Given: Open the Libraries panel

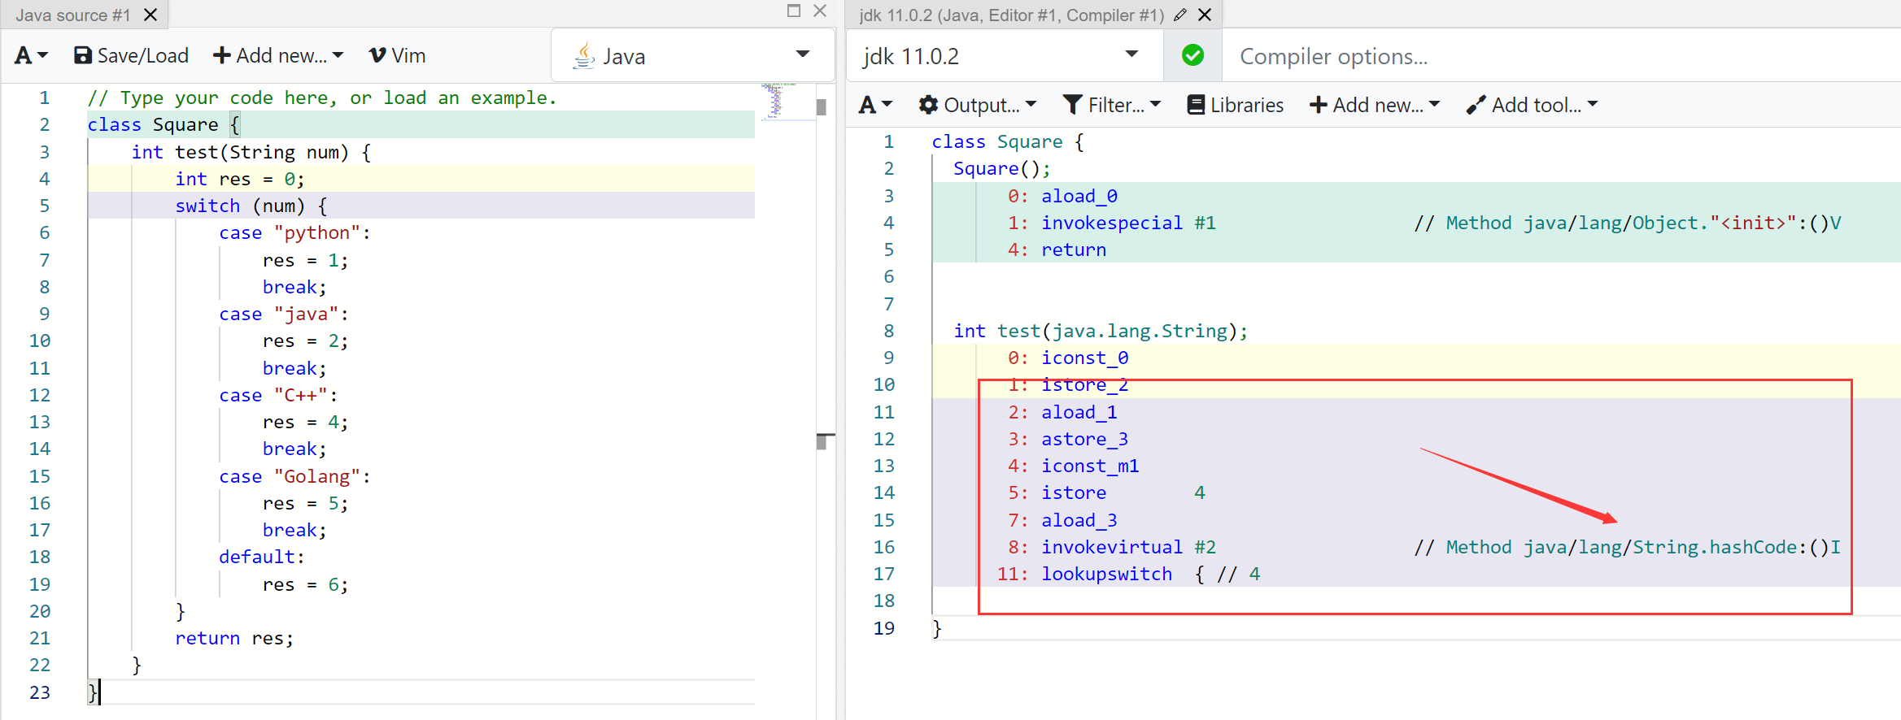Looking at the screenshot, I should [x=1235, y=105].
